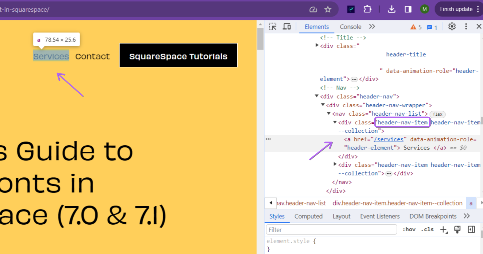483x254 pixels.
Task: Toggle the browser side panel icon
Action: click(x=408, y=9)
